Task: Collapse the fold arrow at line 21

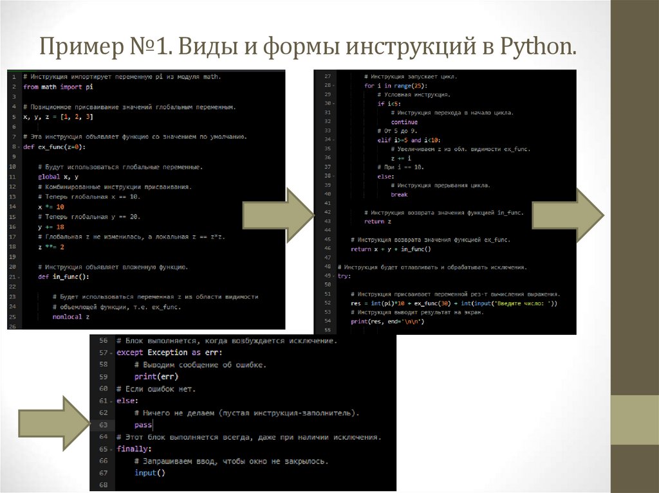Action: [x=19, y=277]
